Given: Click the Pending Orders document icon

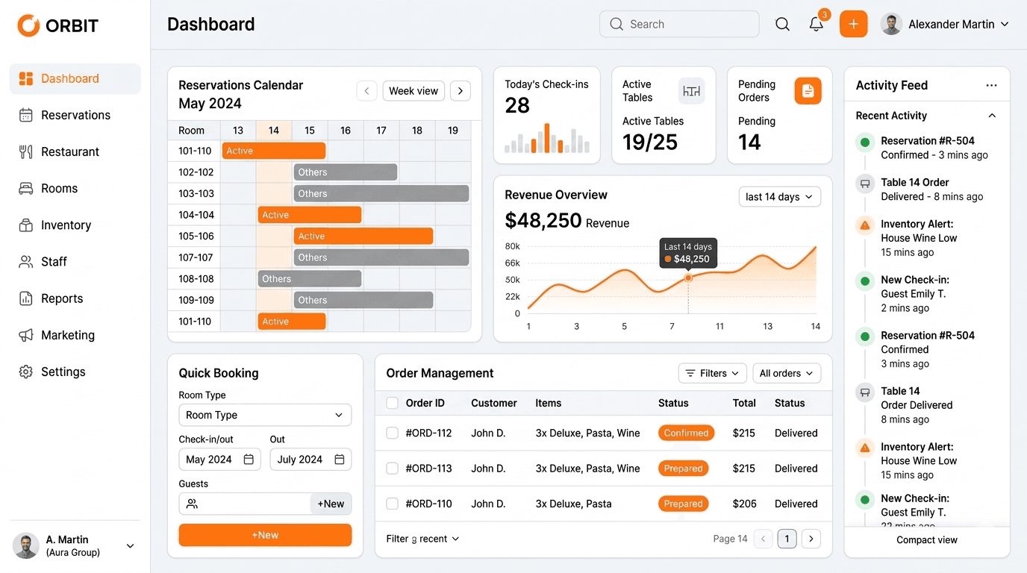Looking at the screenshot, I should pyautogui.click(x=808, y=91).
